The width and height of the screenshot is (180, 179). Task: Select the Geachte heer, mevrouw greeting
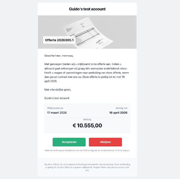coord(59,56)
